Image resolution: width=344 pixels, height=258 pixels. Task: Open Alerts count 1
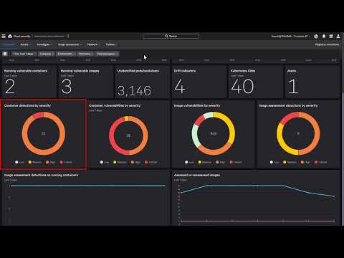(x=292, y=87)
